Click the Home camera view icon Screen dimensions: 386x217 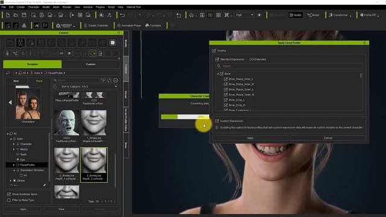pos(191,15)
